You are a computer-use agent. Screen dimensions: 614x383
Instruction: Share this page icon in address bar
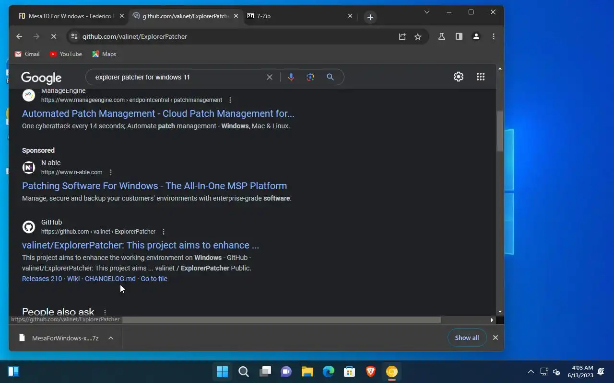[402, 36]
